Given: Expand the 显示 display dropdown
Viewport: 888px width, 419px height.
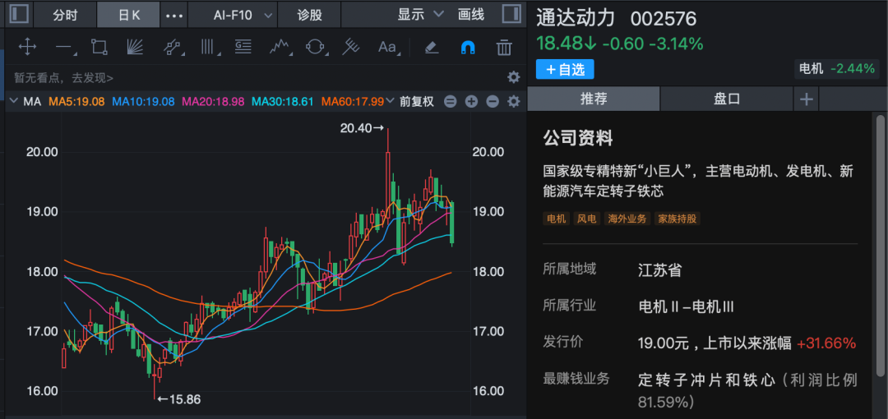Looking at the screenshot, I should click(x=420, y=15).
